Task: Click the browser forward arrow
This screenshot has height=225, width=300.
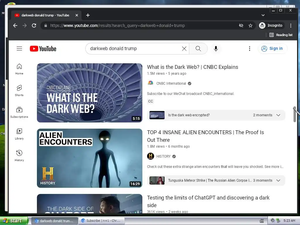Action: pyautogui.click(x=25, y=25)
